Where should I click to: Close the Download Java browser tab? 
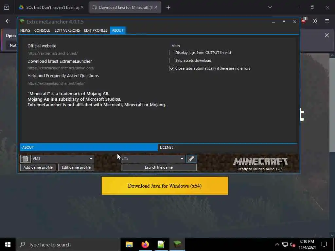(x=156, y=7)
